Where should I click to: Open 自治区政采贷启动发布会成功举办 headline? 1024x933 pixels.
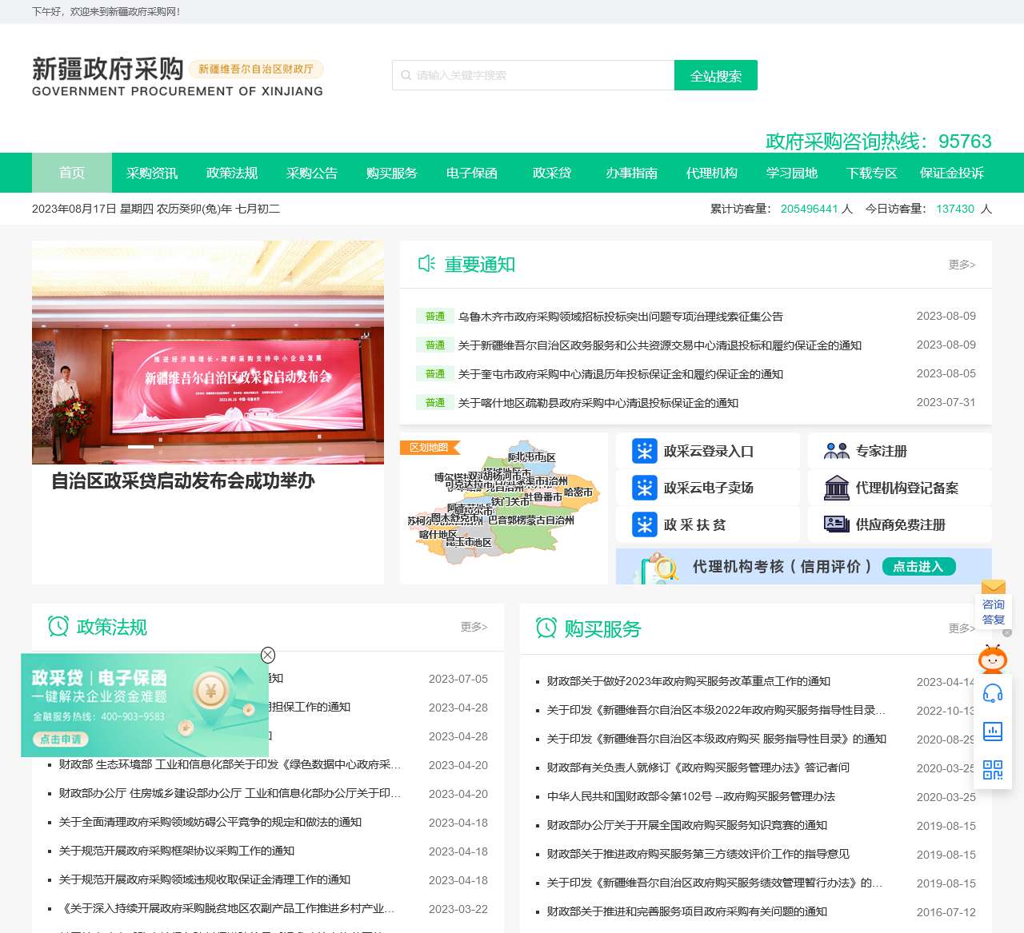pos(183,480)
